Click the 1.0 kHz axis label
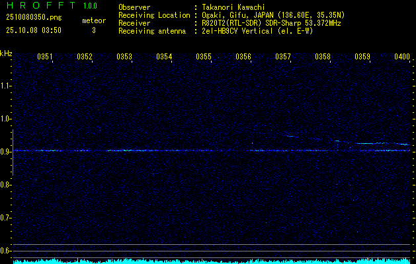Image resolution: width=416 pixels, height=264 pixels. (x=5, y=119)
